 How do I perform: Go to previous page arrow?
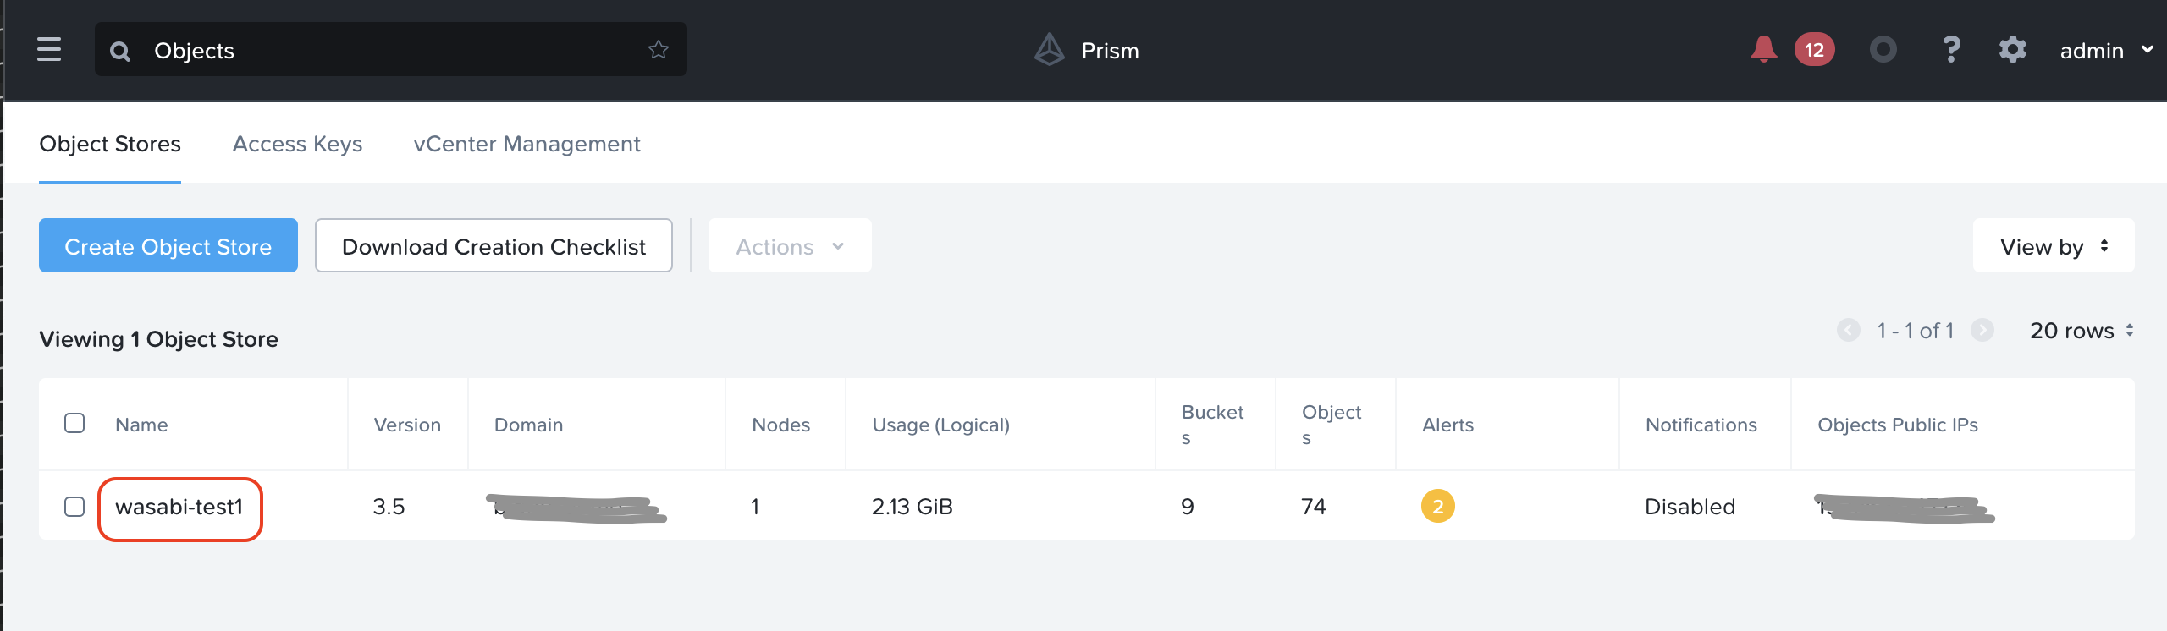pos(1849,330)
